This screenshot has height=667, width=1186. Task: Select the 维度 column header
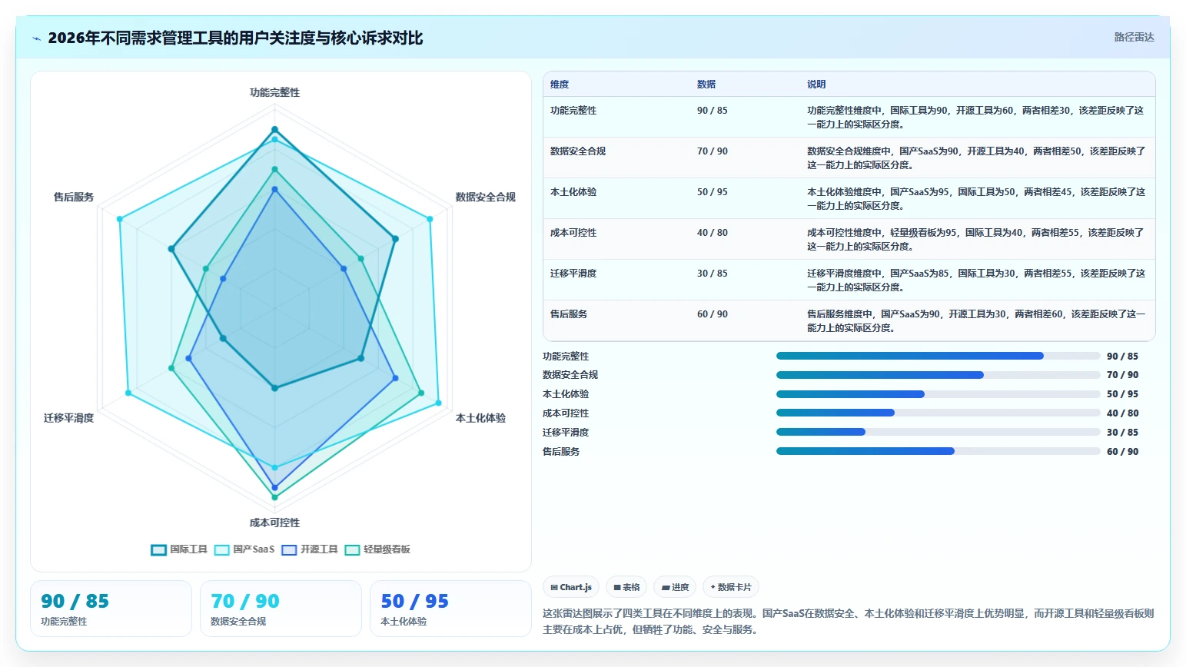[560, 85]
